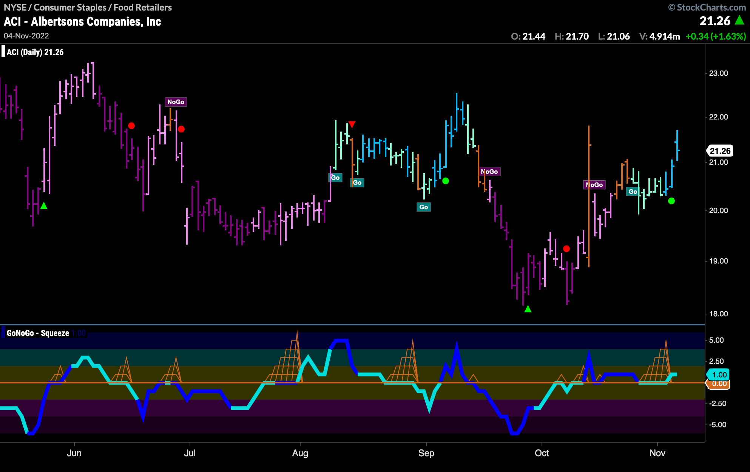
Task: Click the NoGo label in mid September
Action: (x=489, y=172)
